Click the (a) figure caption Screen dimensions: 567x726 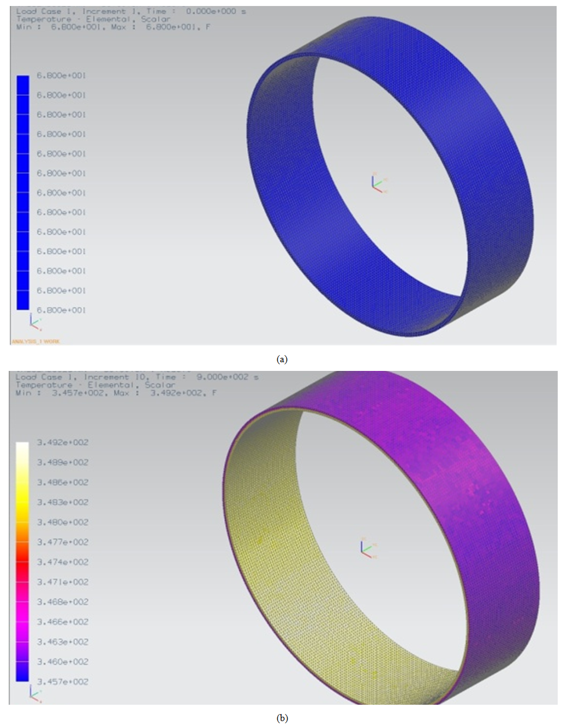(x=282, y=359)
